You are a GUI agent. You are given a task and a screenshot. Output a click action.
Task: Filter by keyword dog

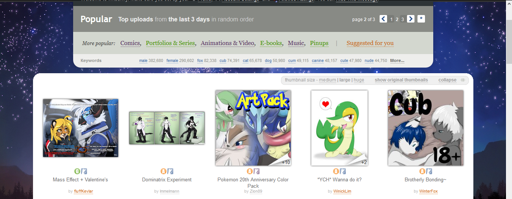[268, 60]
